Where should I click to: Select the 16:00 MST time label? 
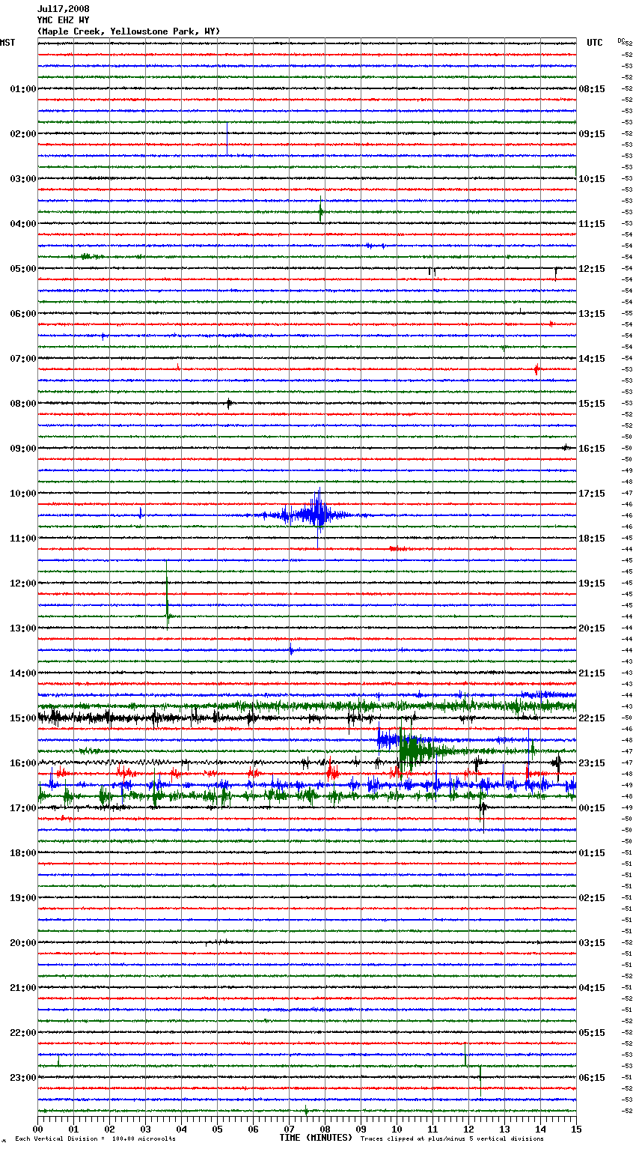[x=23, y=763]
